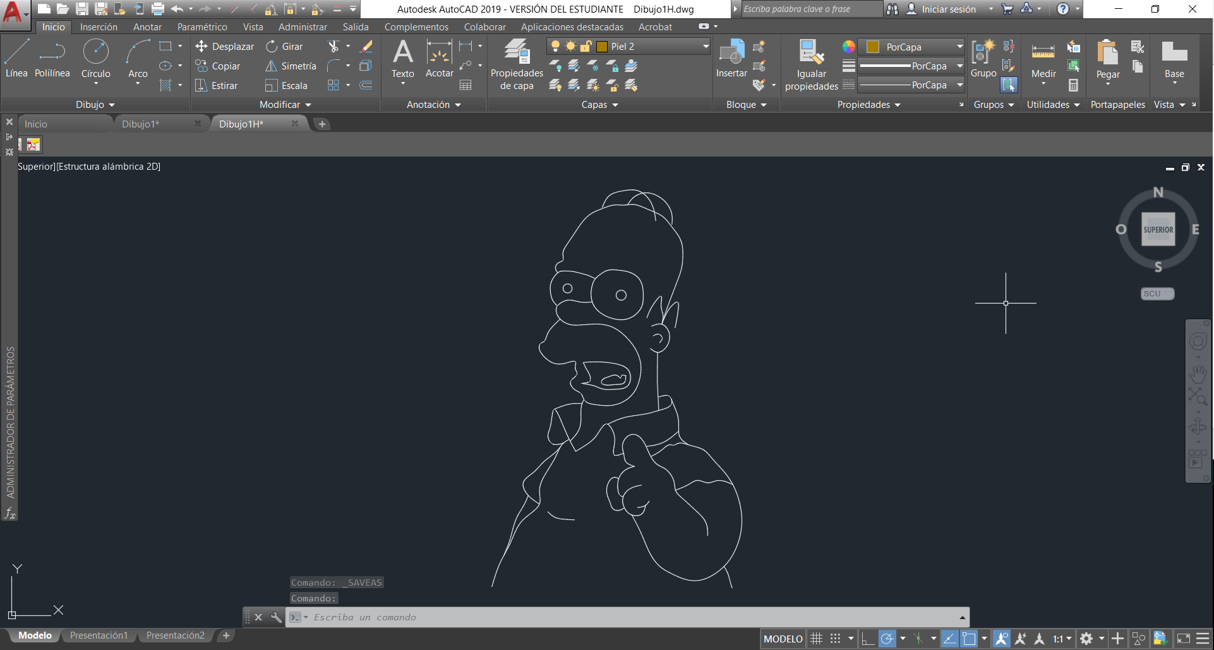
Task: Open Propiedades de capa manager
Action: point(517,63)
